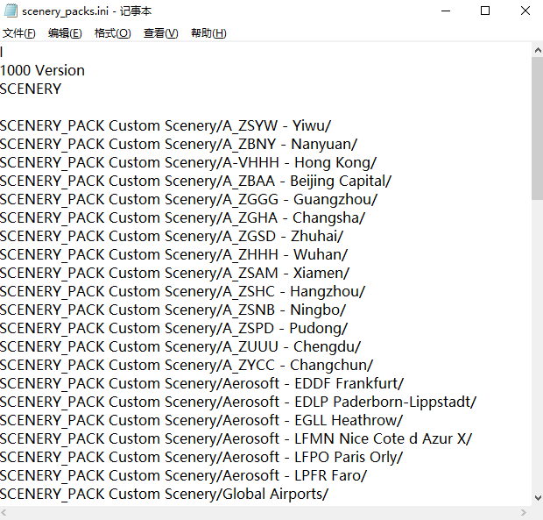Click the 'A_ZSAM - Xiamen/' line

pyautogui.click(x=175, y=273)
